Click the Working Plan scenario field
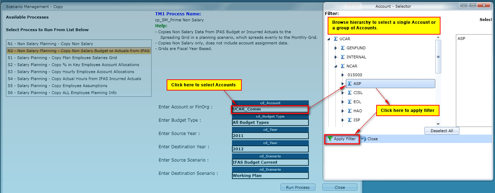Screen dimensions: 495x193 pyautogui.click(x=270, y=176)
